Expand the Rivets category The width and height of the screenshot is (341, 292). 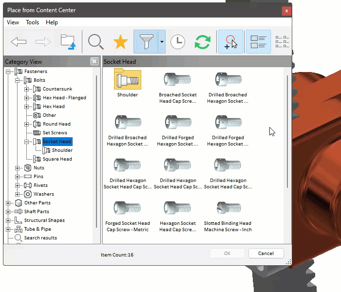(17, 185)
